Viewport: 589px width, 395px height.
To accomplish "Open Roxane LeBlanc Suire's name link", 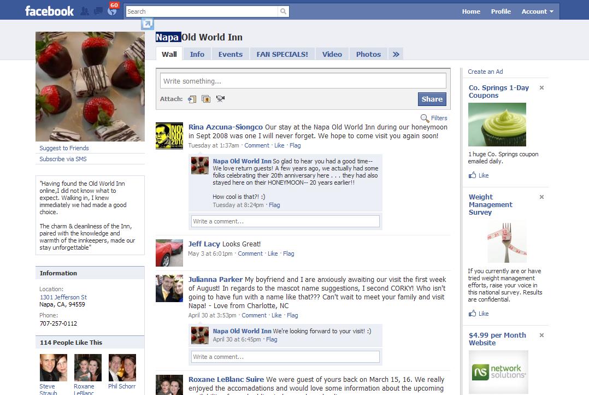I will tap(226, 380).
